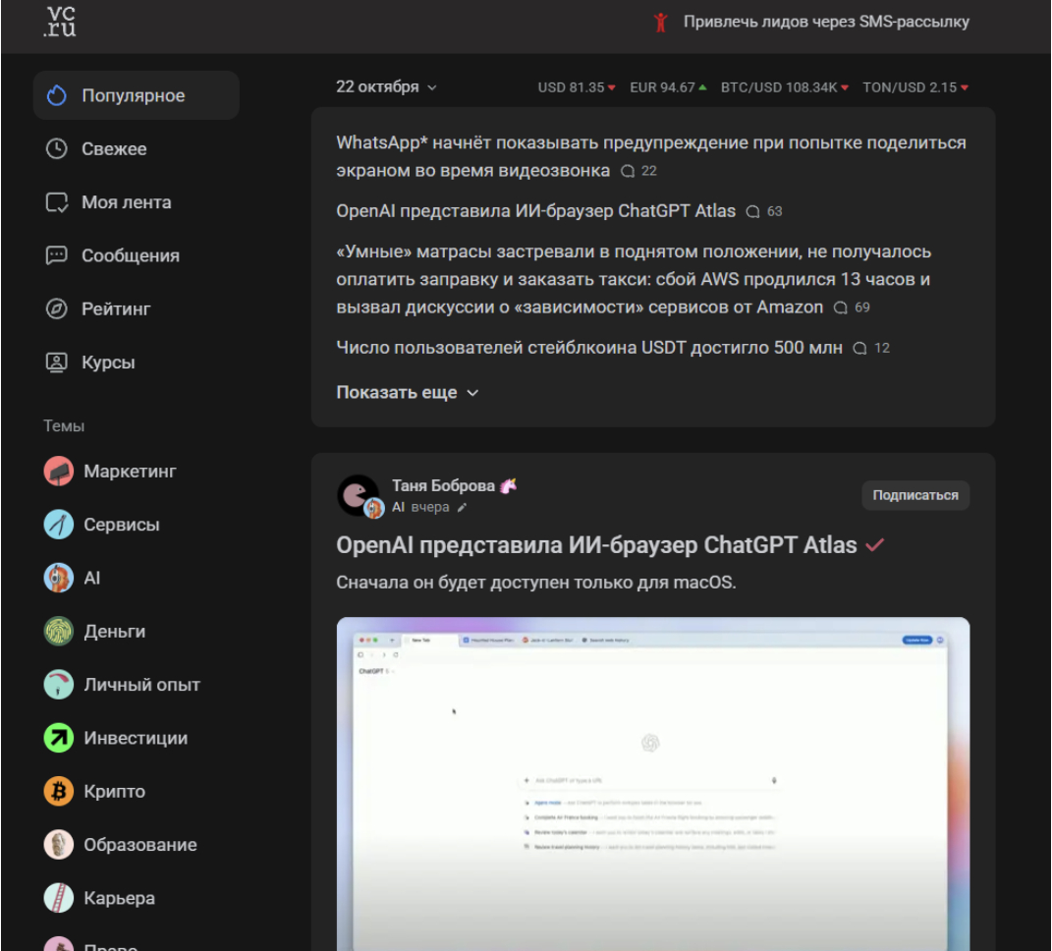Open the AWS outage smart mattresses headline
Image resolution: width=1052 pixels, height=951 pixels.
click(634, 279)
